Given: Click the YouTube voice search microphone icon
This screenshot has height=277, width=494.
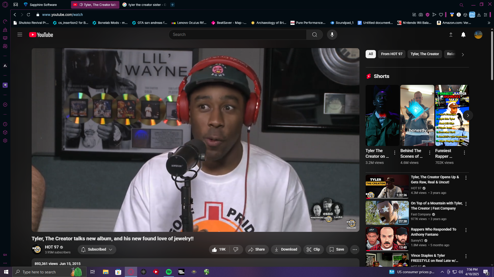Looking at the screenshot, I should coord(332,35).
